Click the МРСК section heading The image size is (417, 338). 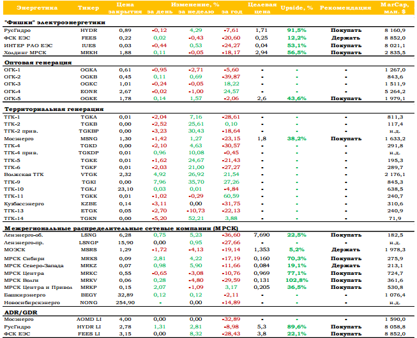coord(121,228)
